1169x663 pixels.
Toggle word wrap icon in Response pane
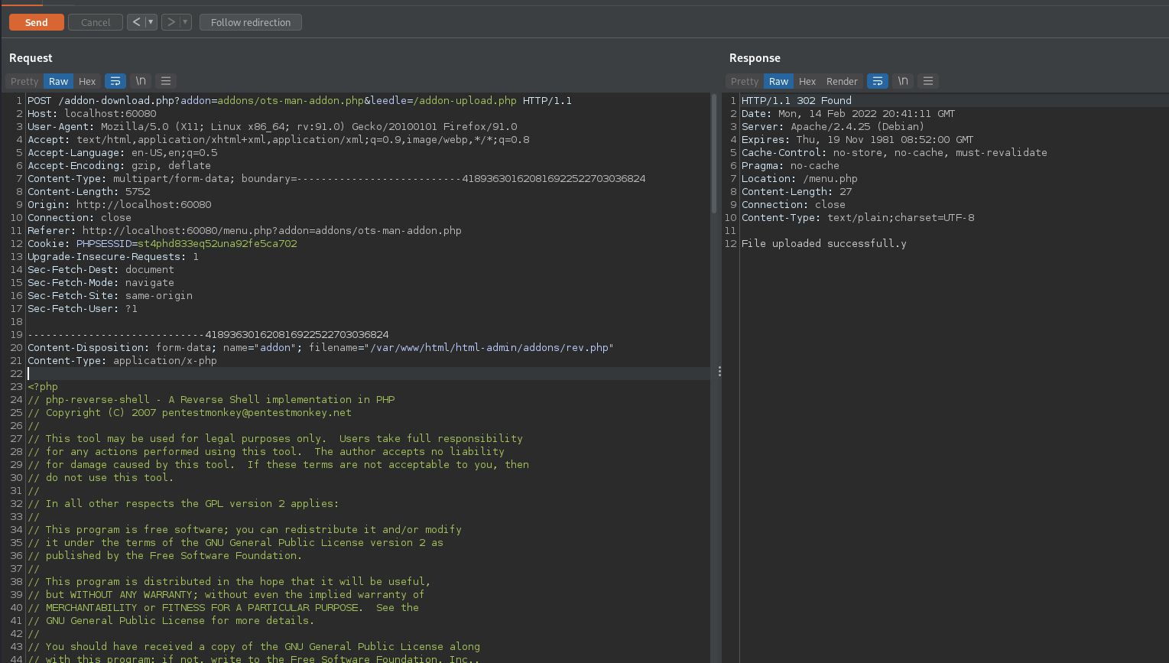878,81
